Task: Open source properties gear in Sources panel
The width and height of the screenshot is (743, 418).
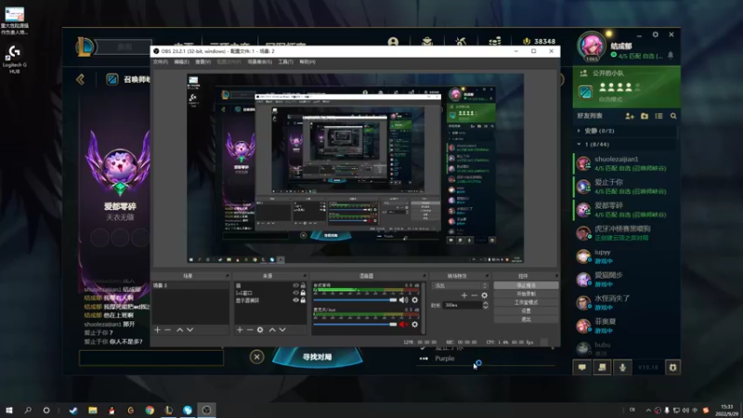Action: (x=260, y=330)
